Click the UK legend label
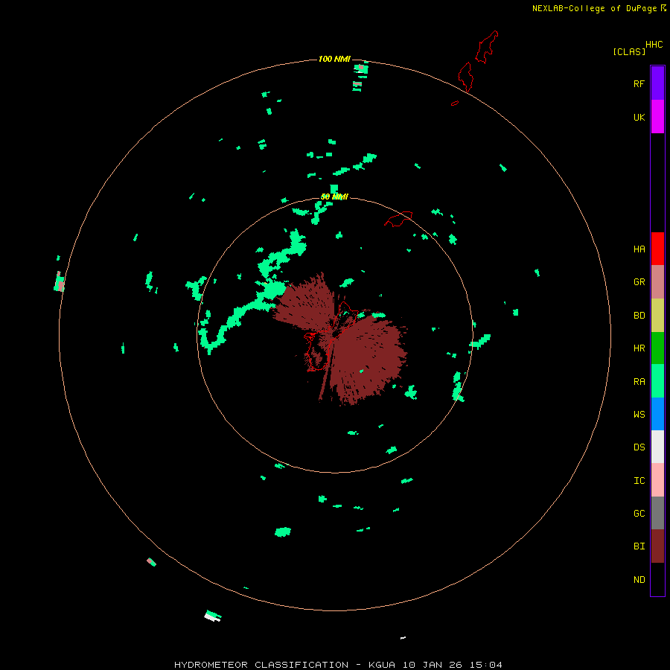Image resolution: width=670 pixels, height=670 pixels. [x=639, y=117]
